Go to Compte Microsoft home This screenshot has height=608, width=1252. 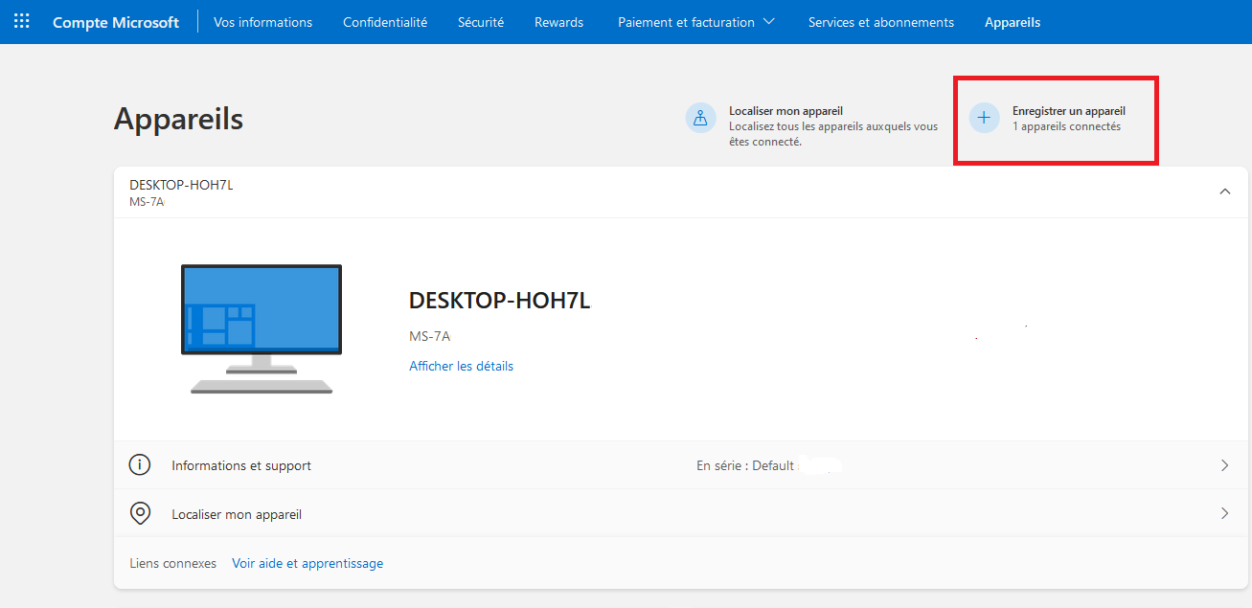point(116,22)
